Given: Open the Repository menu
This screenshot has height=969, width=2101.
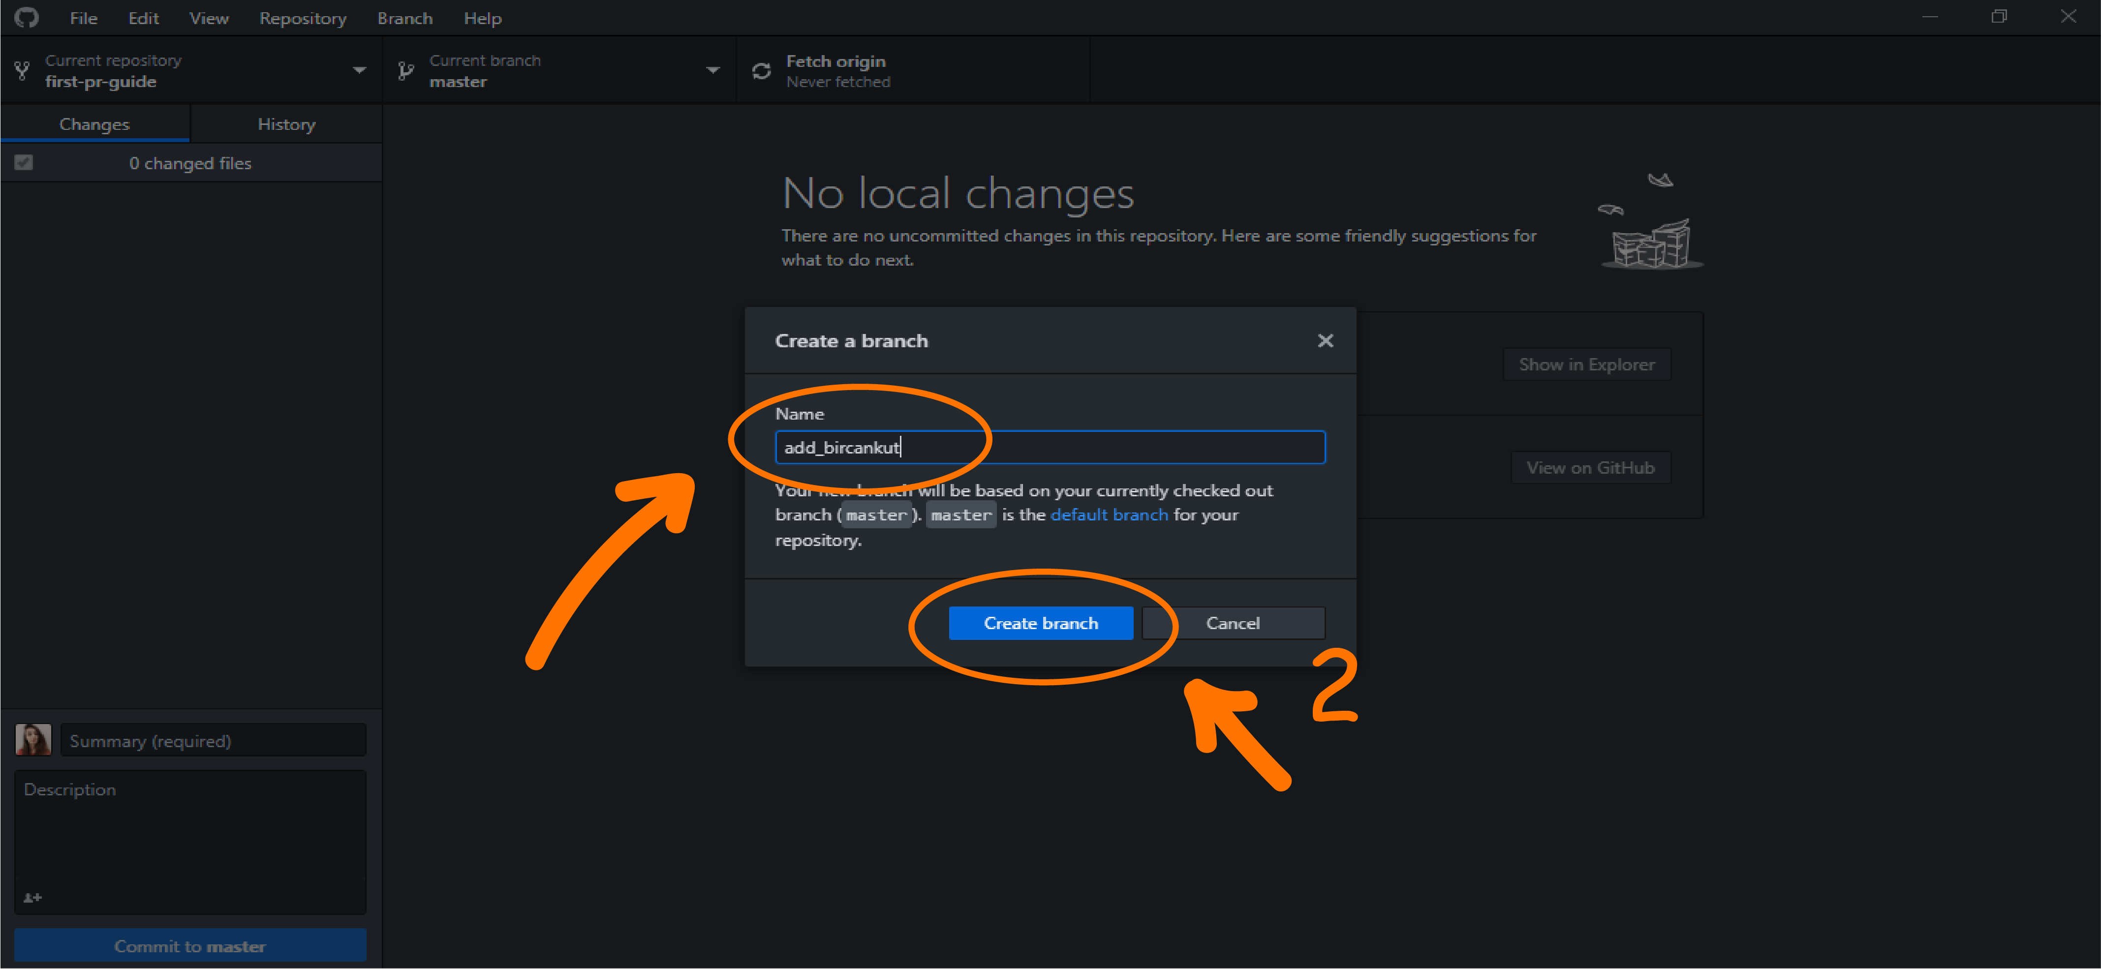Looking at the screenshot, I should (x=303, y=18).
